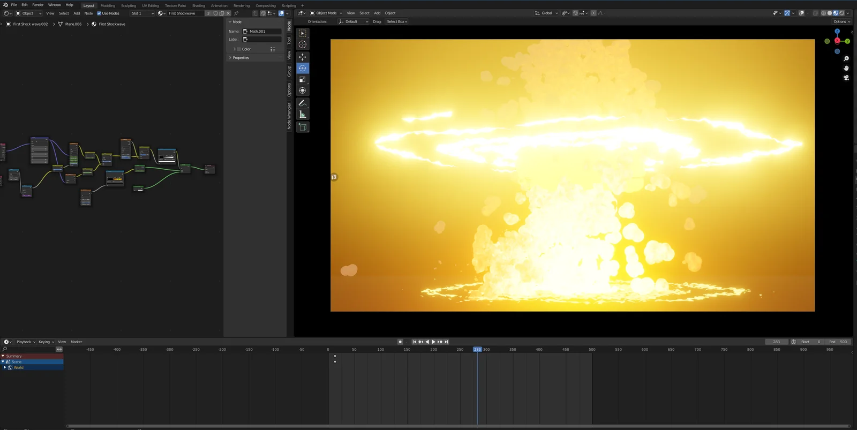
Task: Open the Render menu
Action: 37,5
